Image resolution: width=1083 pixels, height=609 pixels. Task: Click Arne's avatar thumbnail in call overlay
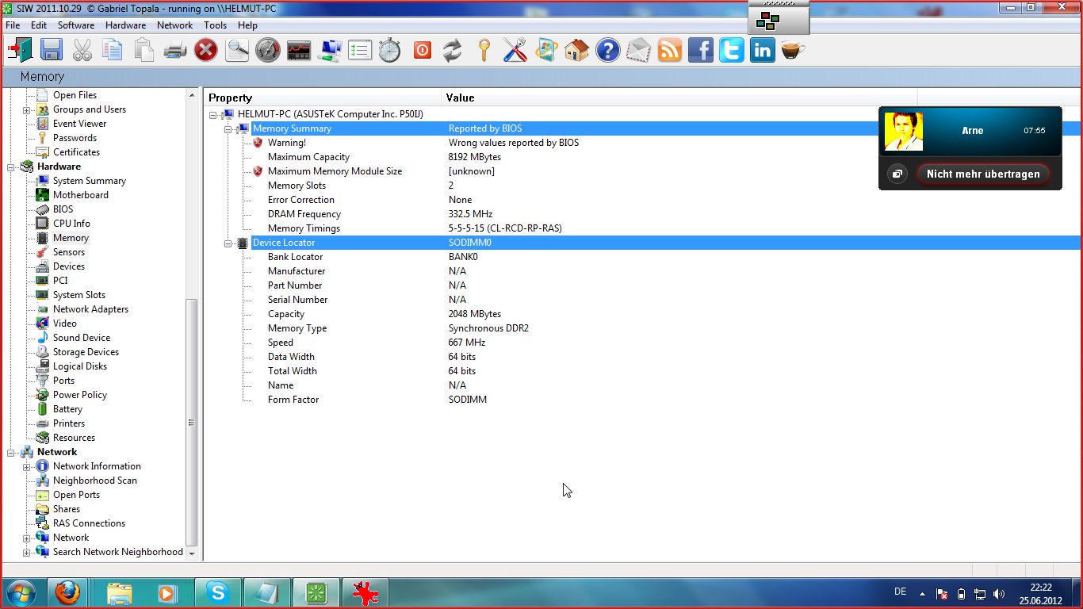[x=904, y=132]
